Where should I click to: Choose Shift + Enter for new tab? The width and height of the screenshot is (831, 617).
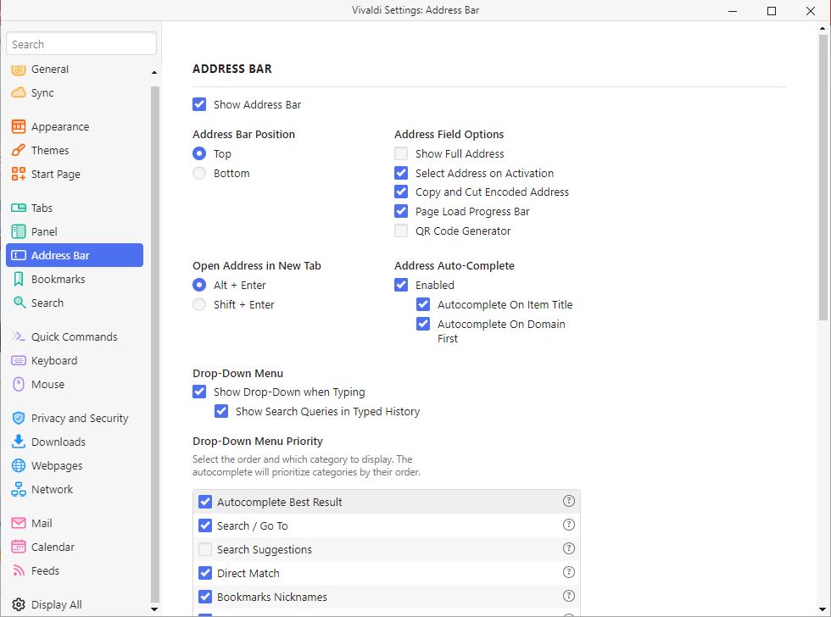pos(199,304)
